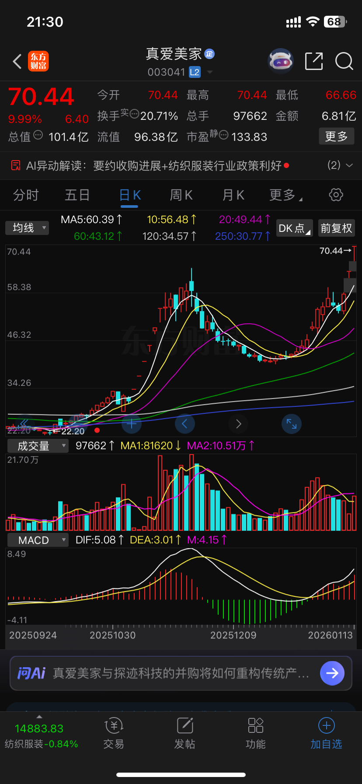
Task: Open the 均线 indicator dropdown
Action: coord(27,228)
